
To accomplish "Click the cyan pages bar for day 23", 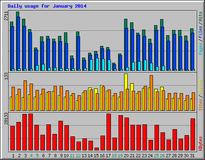I will 145,65.
